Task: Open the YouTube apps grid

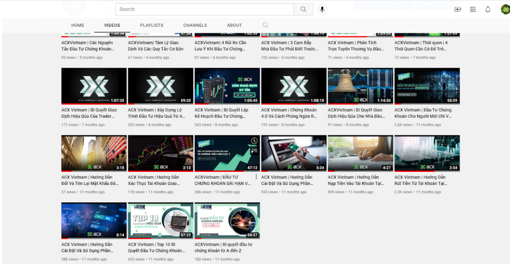Action: click(x=473, y=9)
